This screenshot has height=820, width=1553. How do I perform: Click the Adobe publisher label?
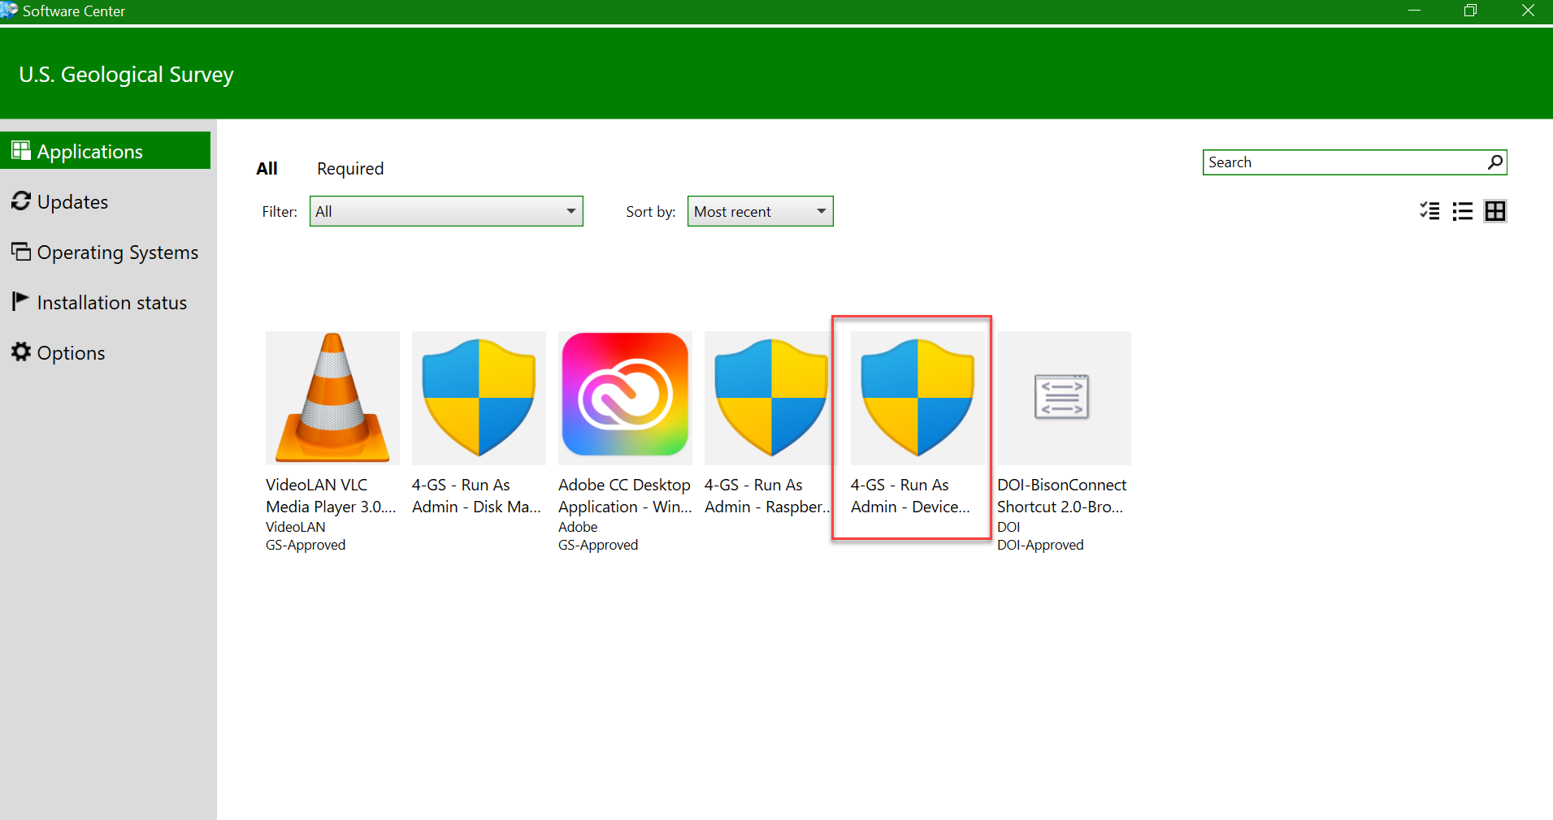[578, 527]
